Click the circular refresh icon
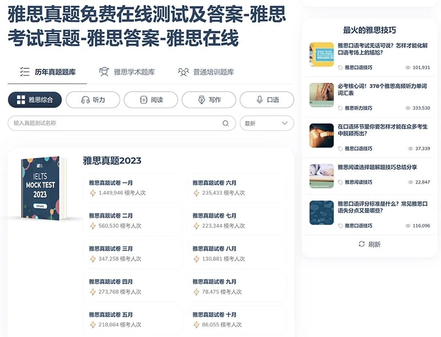Image resolution: width=441 pixels, height=337 pixels. (362, 244)
